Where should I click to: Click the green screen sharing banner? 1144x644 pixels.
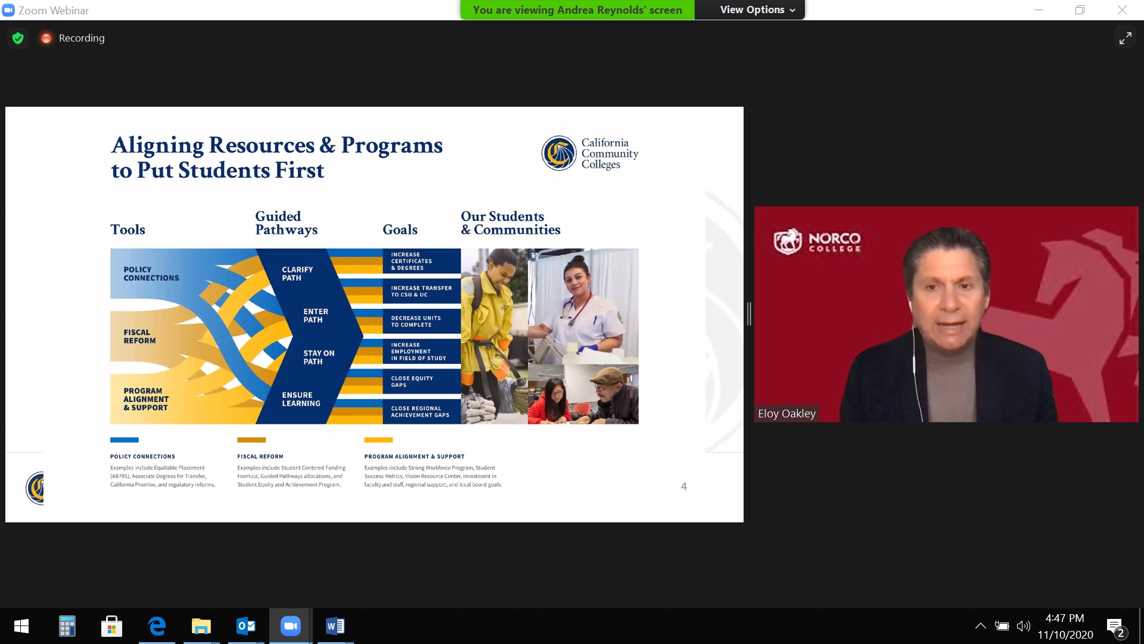(x=577, y=10)
